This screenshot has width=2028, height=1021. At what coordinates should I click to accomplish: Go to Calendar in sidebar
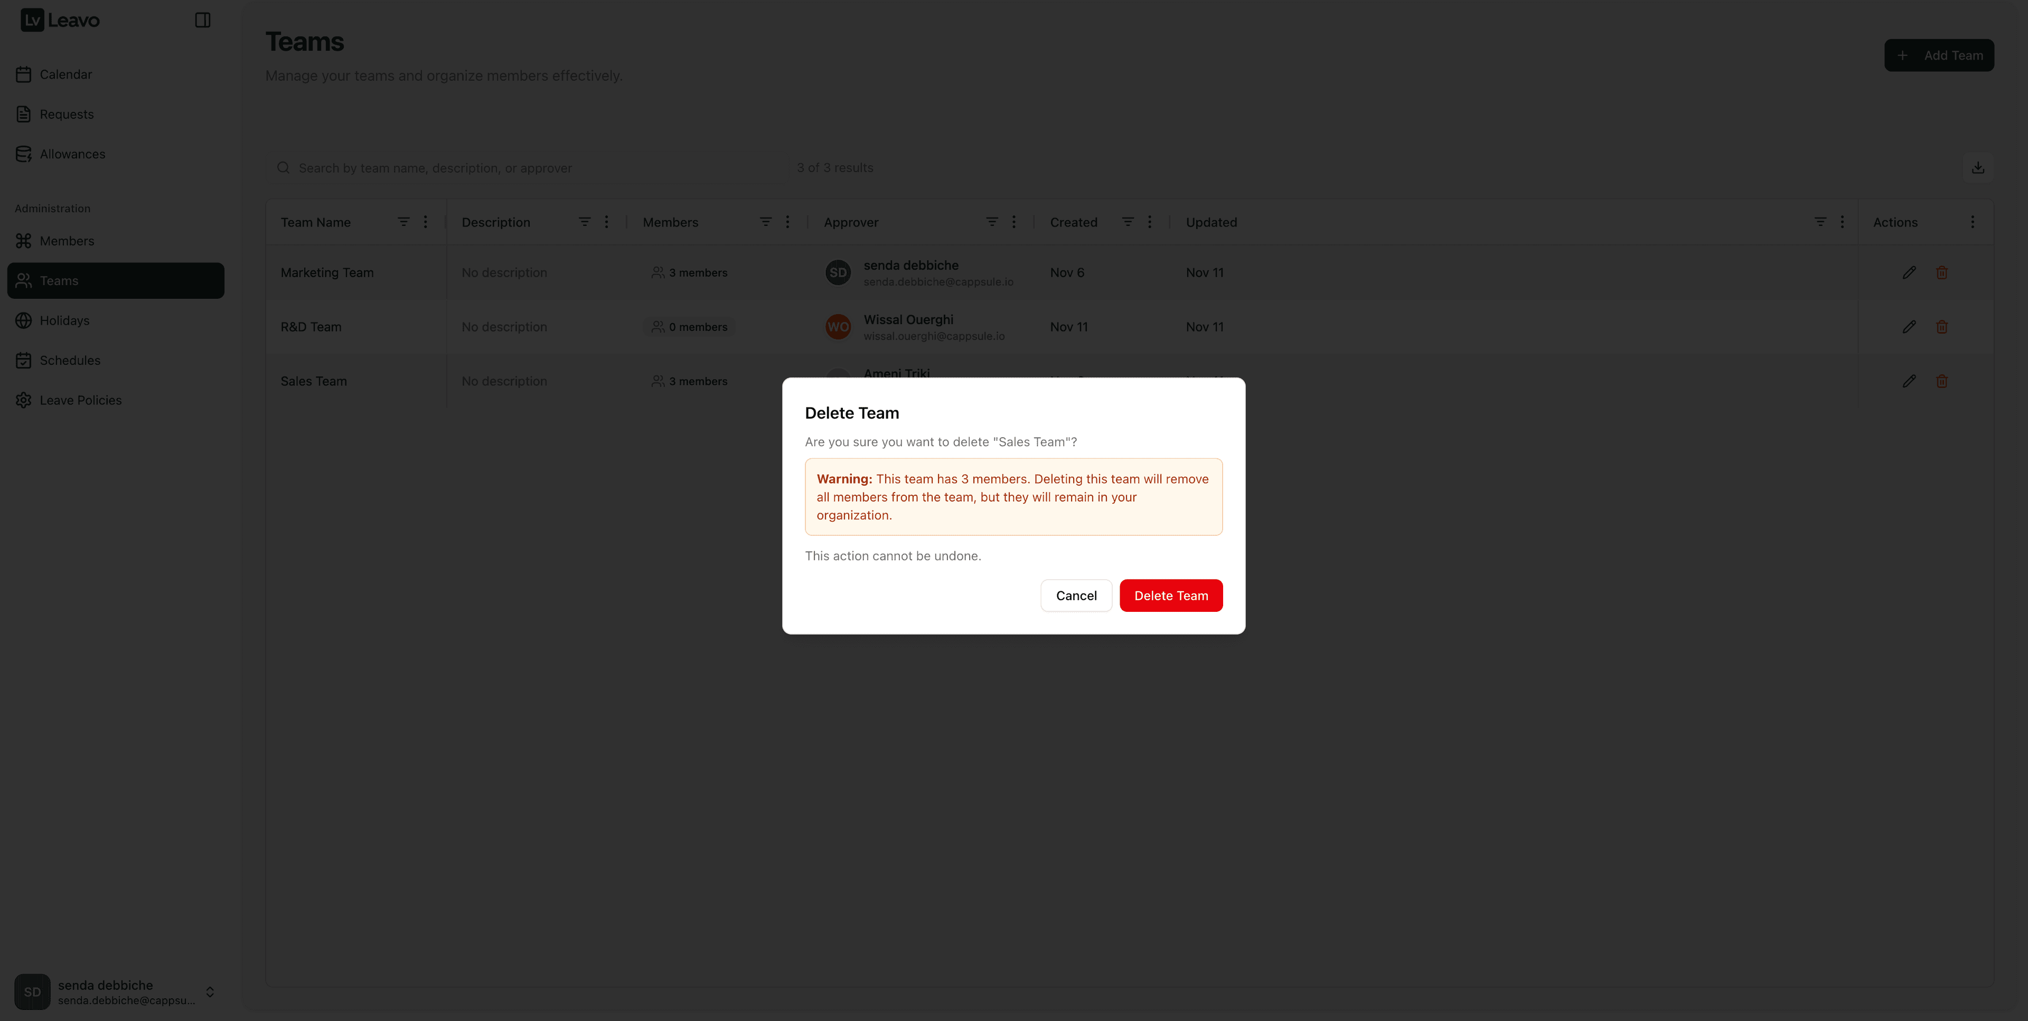click(65, 74)
